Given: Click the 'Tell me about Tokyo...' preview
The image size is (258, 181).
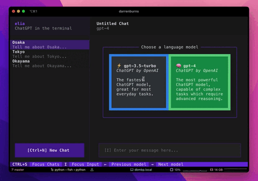Looking at the screenshot, I should [x=40, y=57].
